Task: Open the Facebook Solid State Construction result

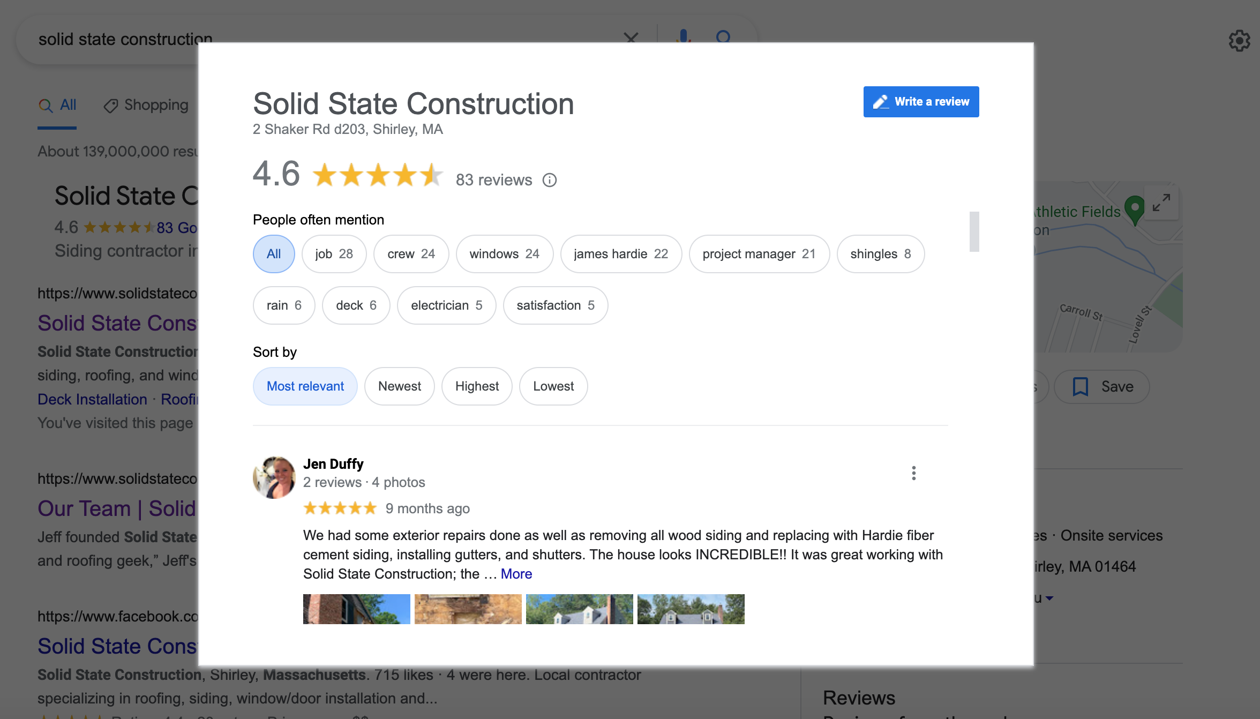Action: coord(117,646)
